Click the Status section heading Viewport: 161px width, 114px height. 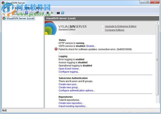[x=62, y=40]
